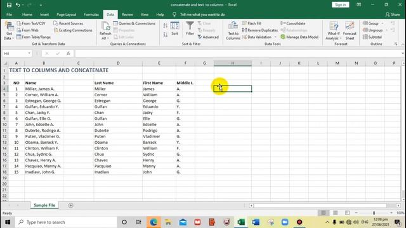Expand the Ungroup dropdown arrow
Viewport: 406px width, 228px height.
(x=386, y=30)
